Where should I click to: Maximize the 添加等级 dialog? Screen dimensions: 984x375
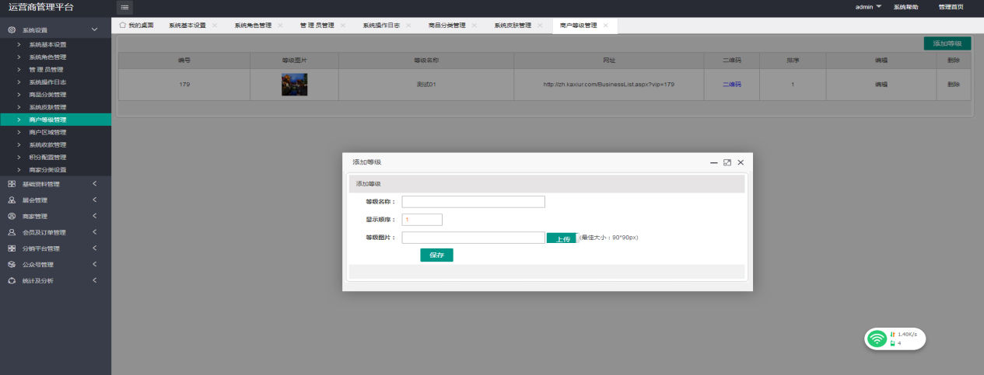(727, 162)
